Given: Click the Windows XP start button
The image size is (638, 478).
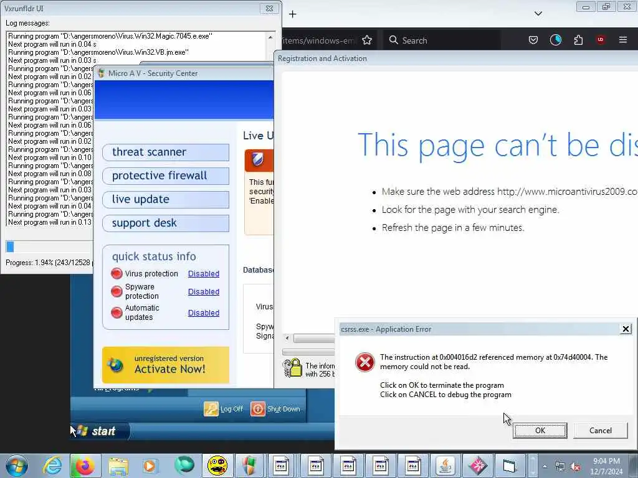Looking at the screenshot, I should pos(100,431).
